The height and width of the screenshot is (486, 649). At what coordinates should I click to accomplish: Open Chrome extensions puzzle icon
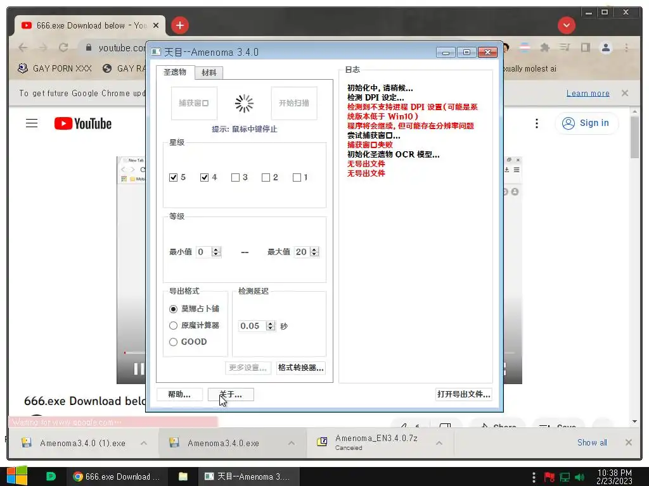pyautogui.click(x=544, y=47)
